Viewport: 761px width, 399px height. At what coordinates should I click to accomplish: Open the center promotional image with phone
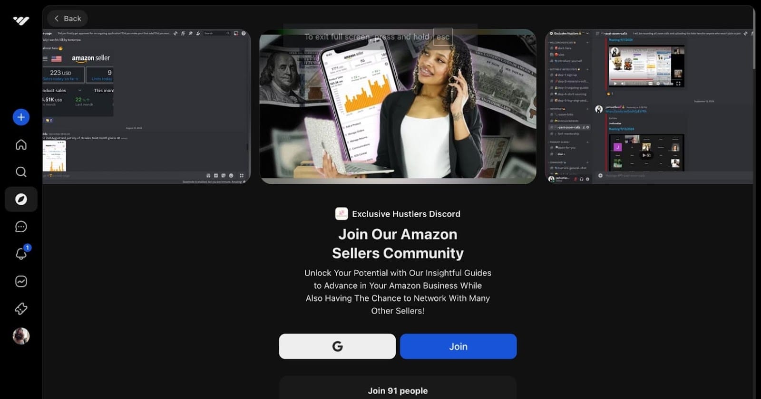tap(398, 107)
